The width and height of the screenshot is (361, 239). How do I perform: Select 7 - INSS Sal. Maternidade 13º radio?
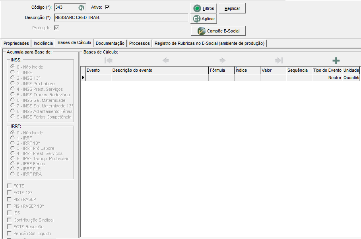click(12, 105)
